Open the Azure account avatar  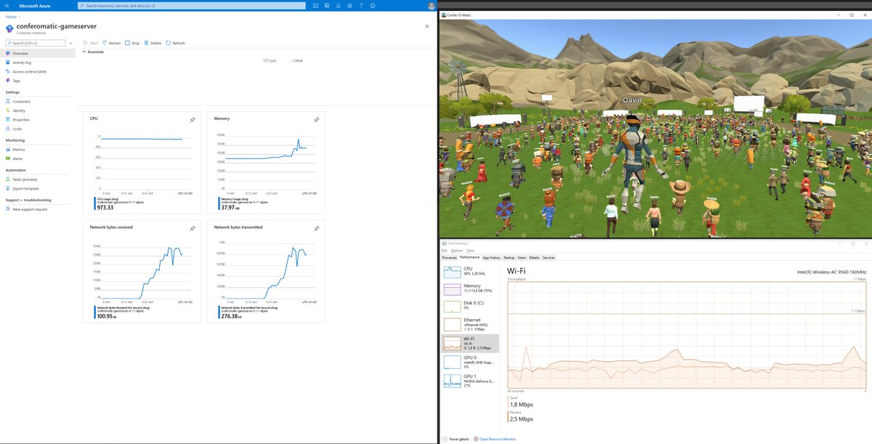[432, 5]
